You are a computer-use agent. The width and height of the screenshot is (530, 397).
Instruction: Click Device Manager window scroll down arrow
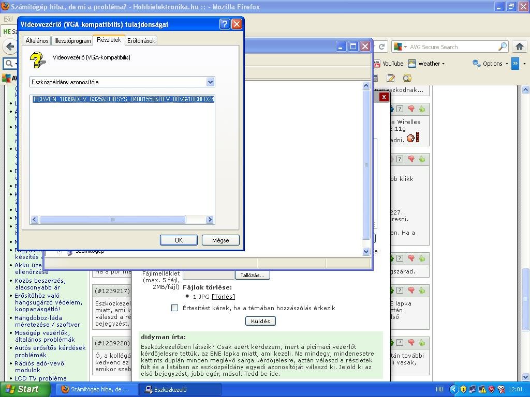point(366,251)
